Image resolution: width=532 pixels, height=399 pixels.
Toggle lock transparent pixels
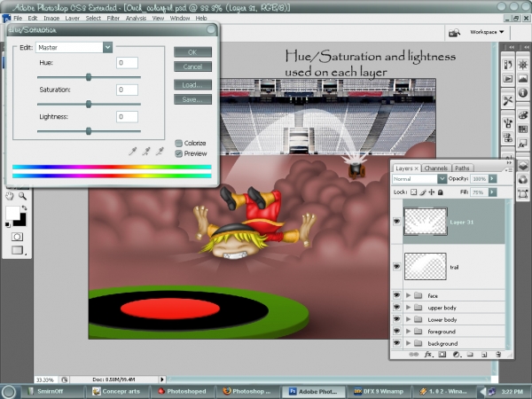(413, 192)
